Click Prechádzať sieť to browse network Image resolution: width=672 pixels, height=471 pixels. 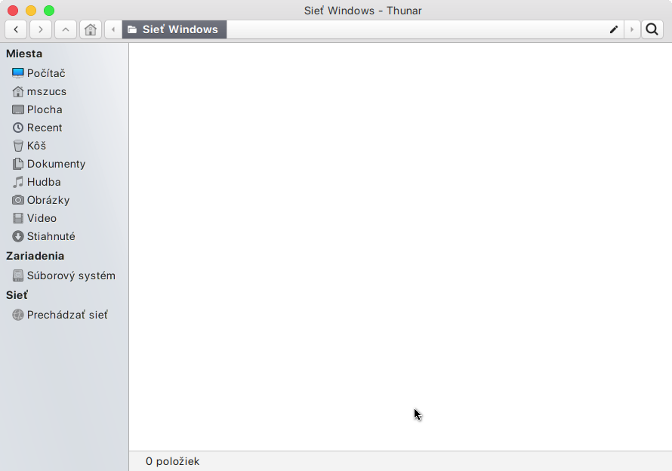(66, 315)
